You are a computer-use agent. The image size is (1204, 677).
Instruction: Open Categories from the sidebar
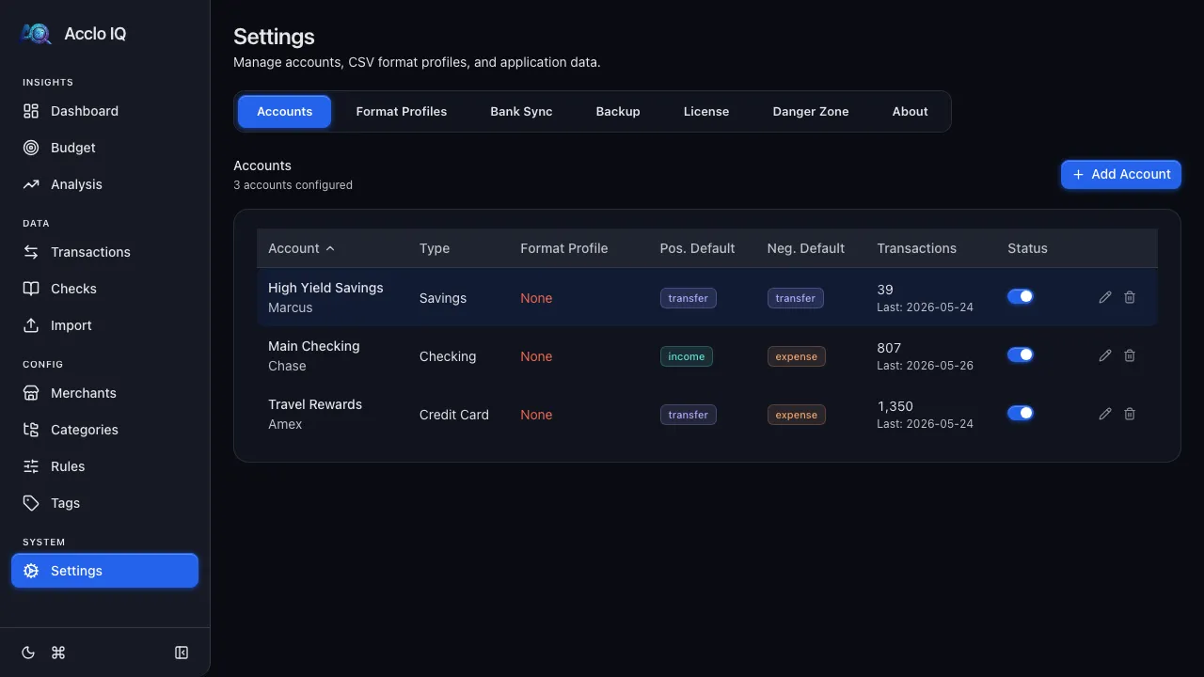tap(104, 430)
